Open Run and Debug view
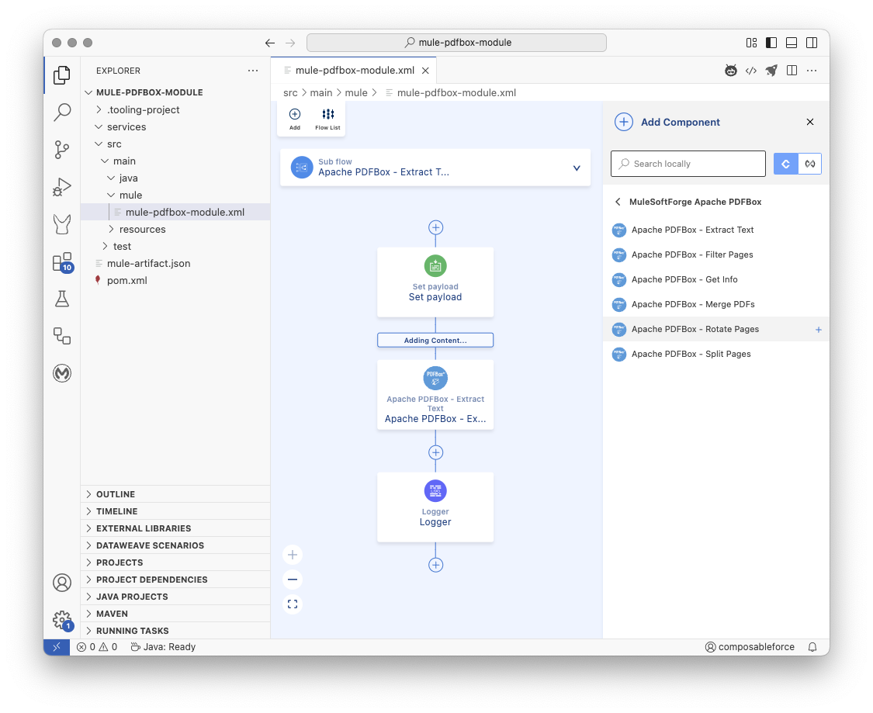This screenshot has width=873, height=713. [62, 187]
